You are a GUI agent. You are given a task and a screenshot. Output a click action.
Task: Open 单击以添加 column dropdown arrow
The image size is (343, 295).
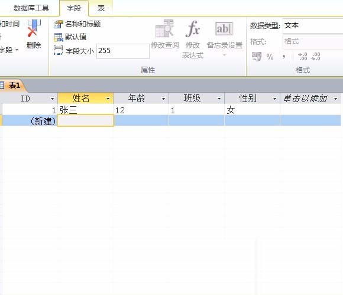335,99
